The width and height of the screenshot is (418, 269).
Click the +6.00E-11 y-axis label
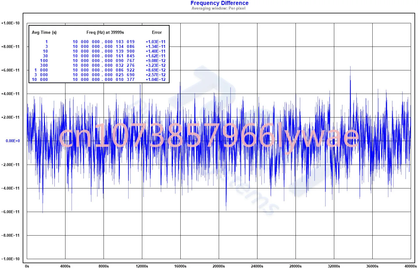click(x=10, y=70)
